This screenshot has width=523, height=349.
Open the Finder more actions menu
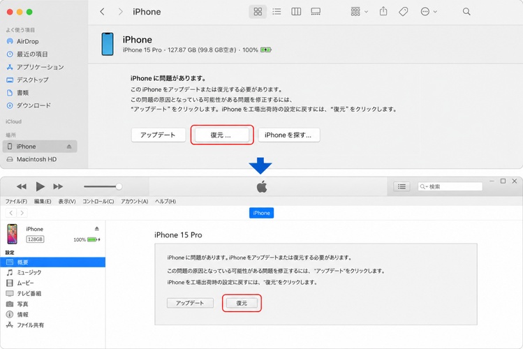pos(429,12)
